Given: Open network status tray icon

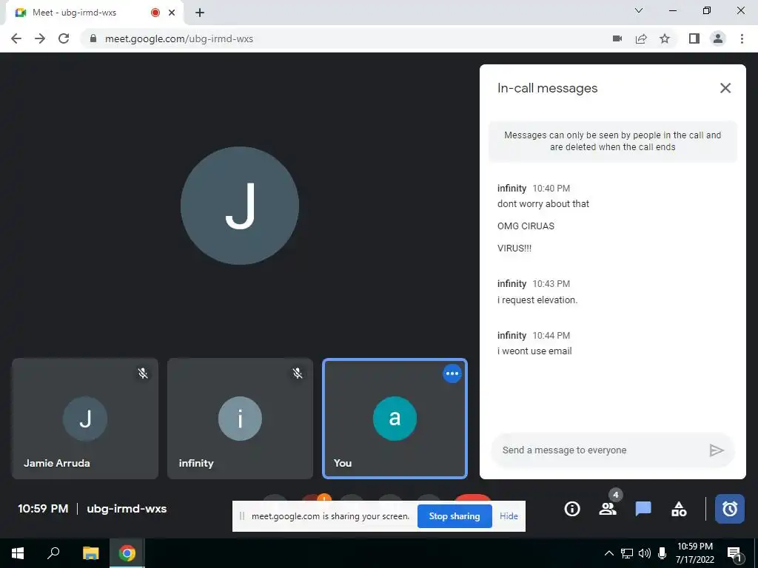Looking at the screenshot, I should (x=627, y=553).
